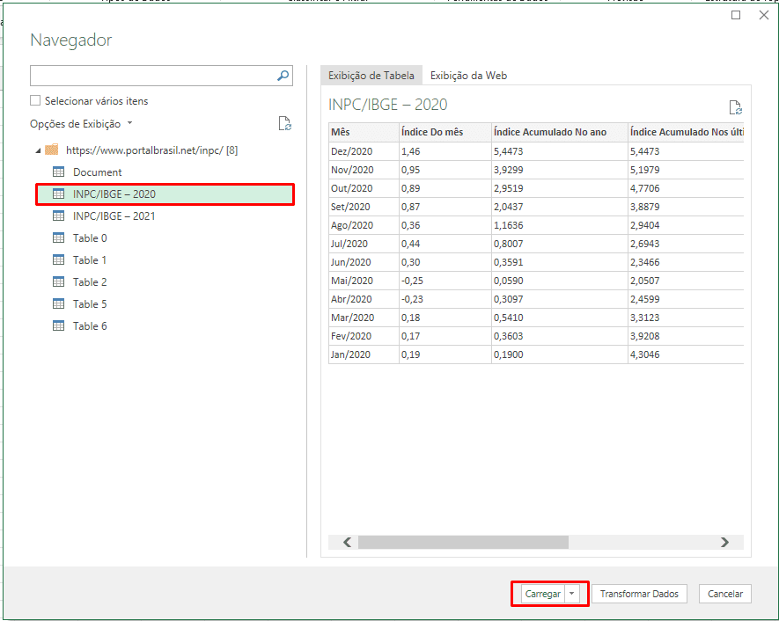Image resolution: width=779 pixels, height=621 pixels.
Task: Select Table 2 in the tree
Action: 90,281
